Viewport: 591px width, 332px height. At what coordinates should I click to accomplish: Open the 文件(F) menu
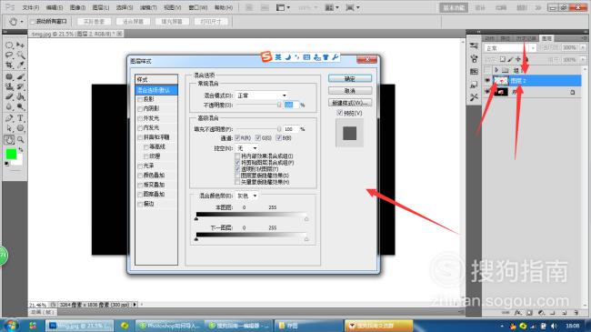[31, 7]
